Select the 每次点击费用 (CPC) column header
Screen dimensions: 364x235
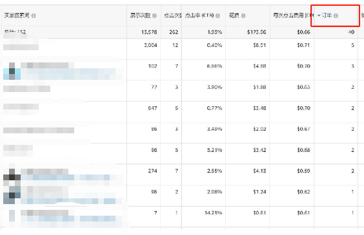pyautogui.click(x=294, y=15)
